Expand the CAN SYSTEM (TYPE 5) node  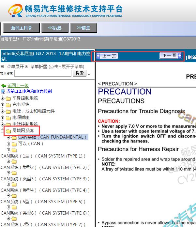(8, 195)
